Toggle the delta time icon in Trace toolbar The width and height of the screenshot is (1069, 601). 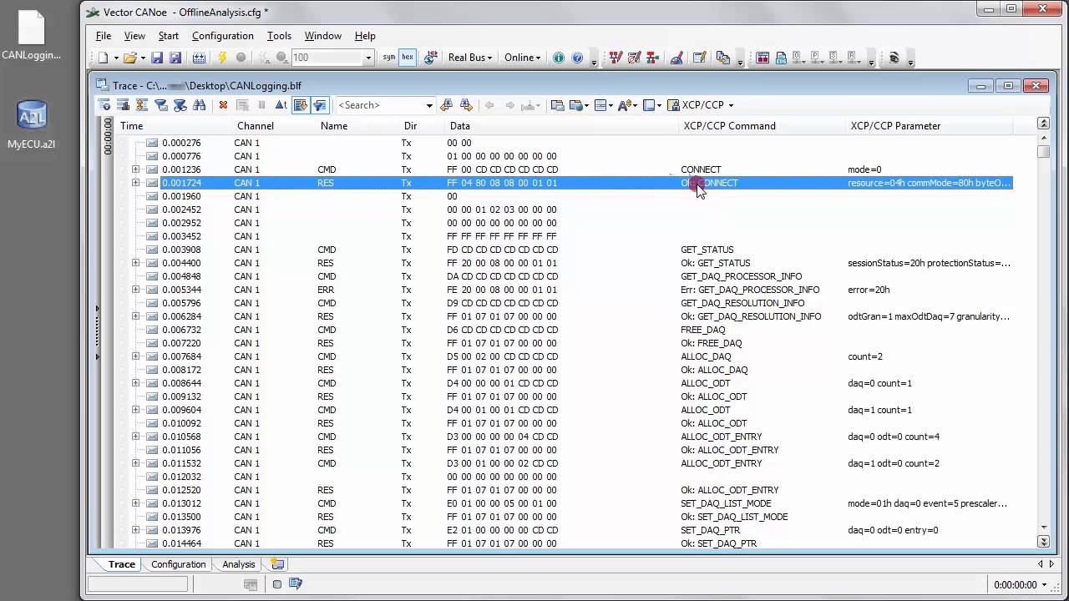click(x=281, y=105)
